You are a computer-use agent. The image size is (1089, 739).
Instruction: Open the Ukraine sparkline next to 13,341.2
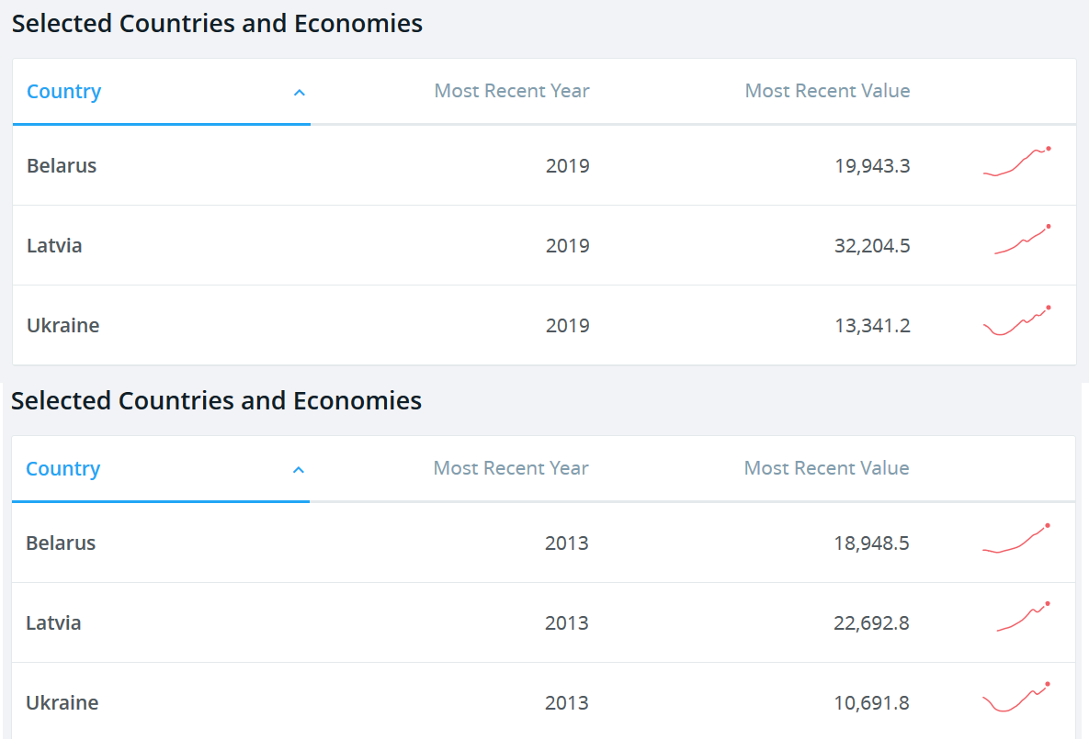click(1017, 320)
